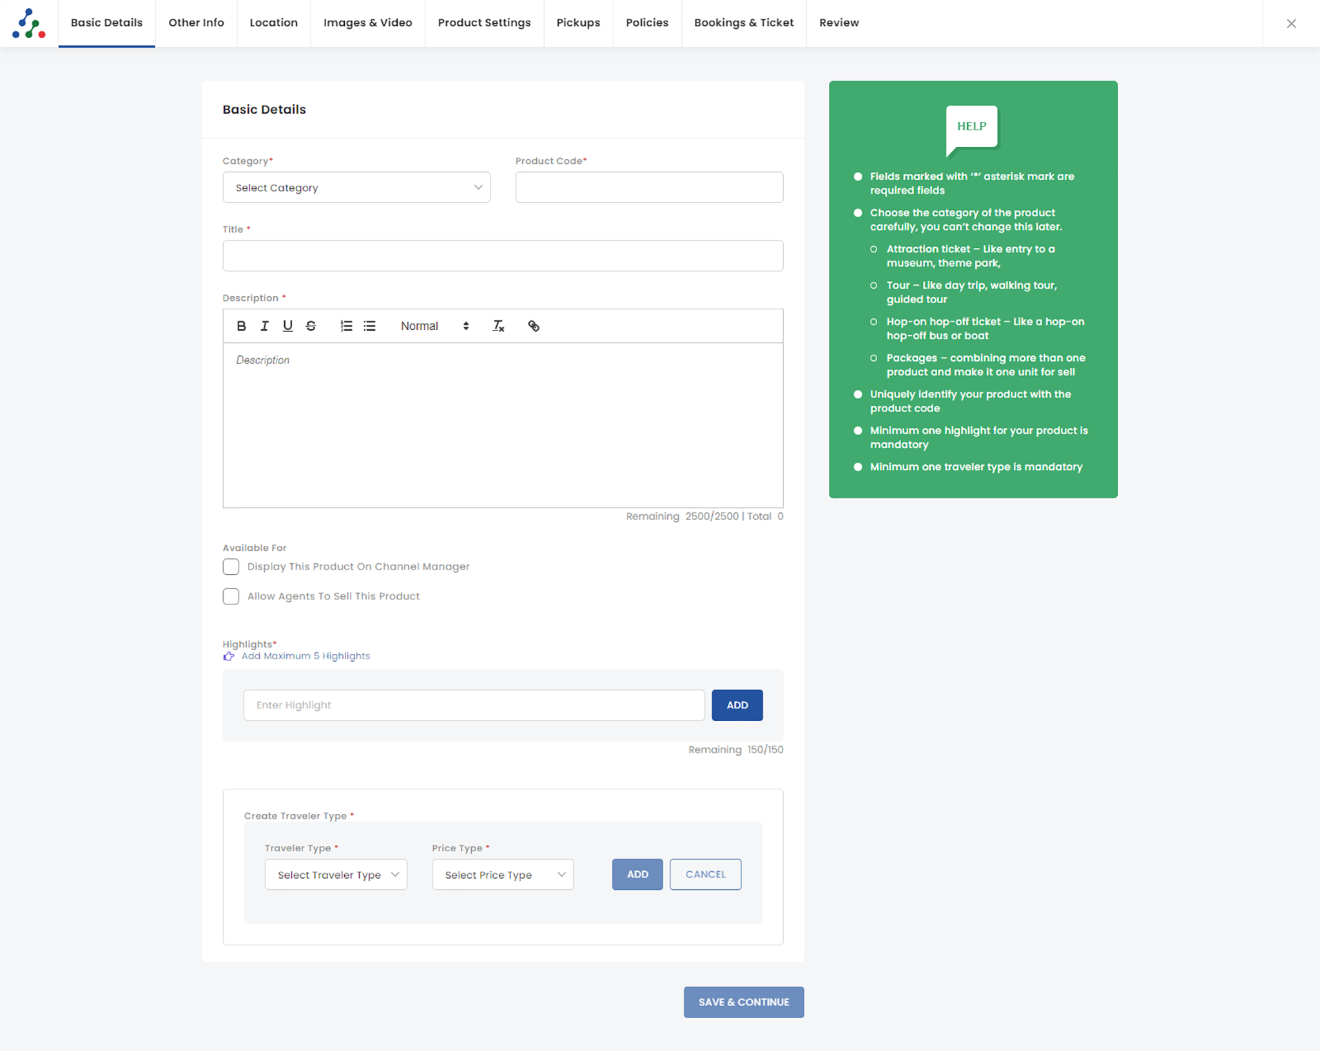Insert a bulleted list in description
The height and width of the screenshot is (1051, 1320).
coord(369,326)
